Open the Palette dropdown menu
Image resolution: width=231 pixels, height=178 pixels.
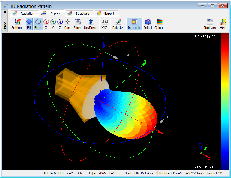(119, 24)
